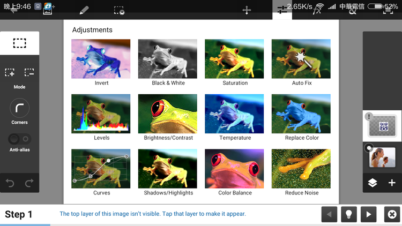Open the Curves adjustment
The image size is (402, 226).
coord(101,169)
